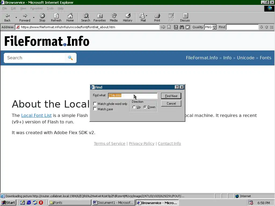Click the Discuss toolbar icon

coord(185,18)
